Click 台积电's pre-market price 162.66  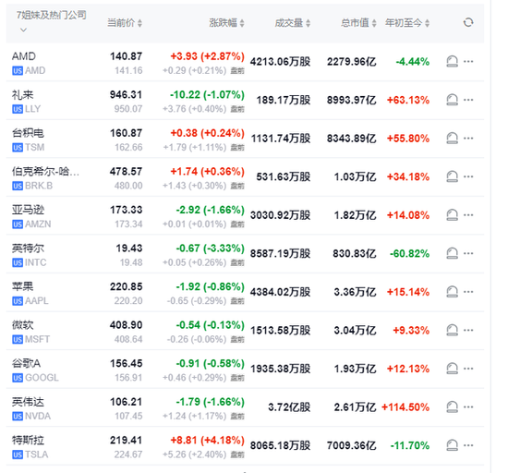(x=128, y=148)
